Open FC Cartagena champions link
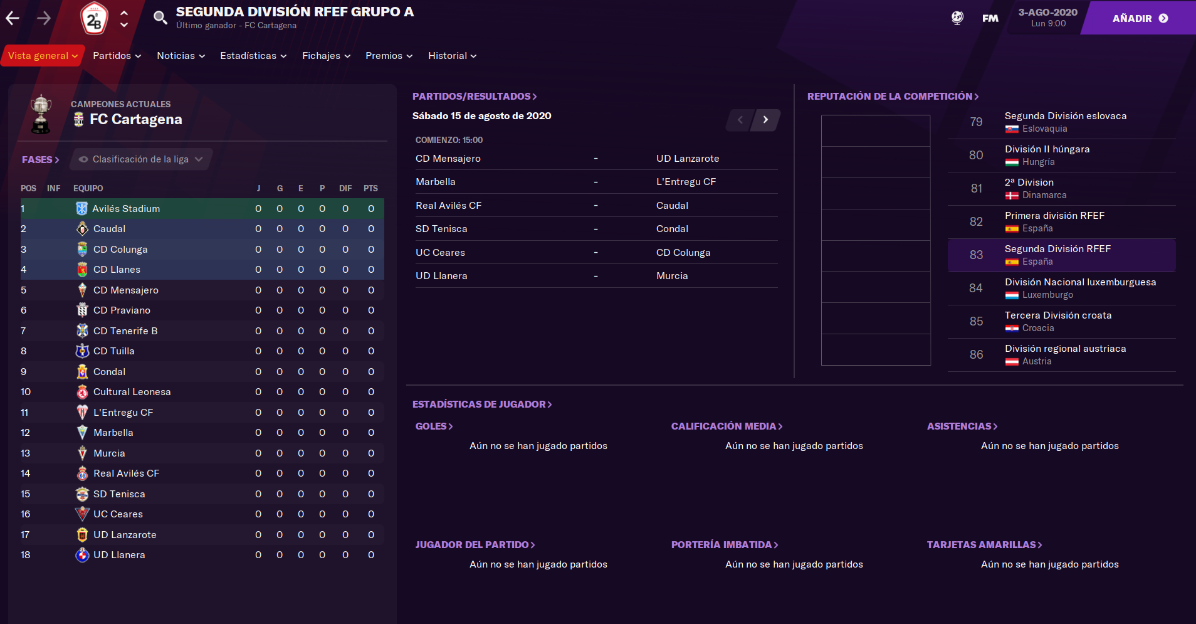The image size is (1196, 624). point(135,119)
